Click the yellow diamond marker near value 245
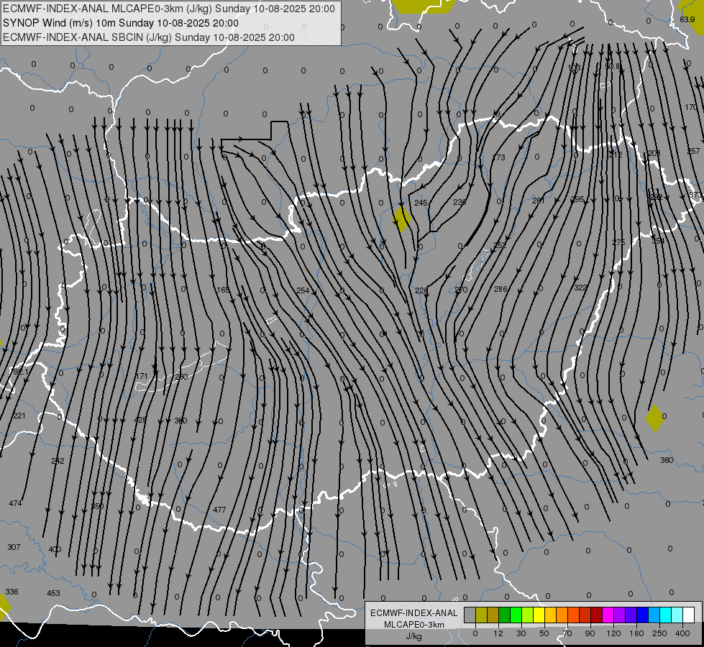This screenshot has height=647, width=704. [x=401, y=219]
